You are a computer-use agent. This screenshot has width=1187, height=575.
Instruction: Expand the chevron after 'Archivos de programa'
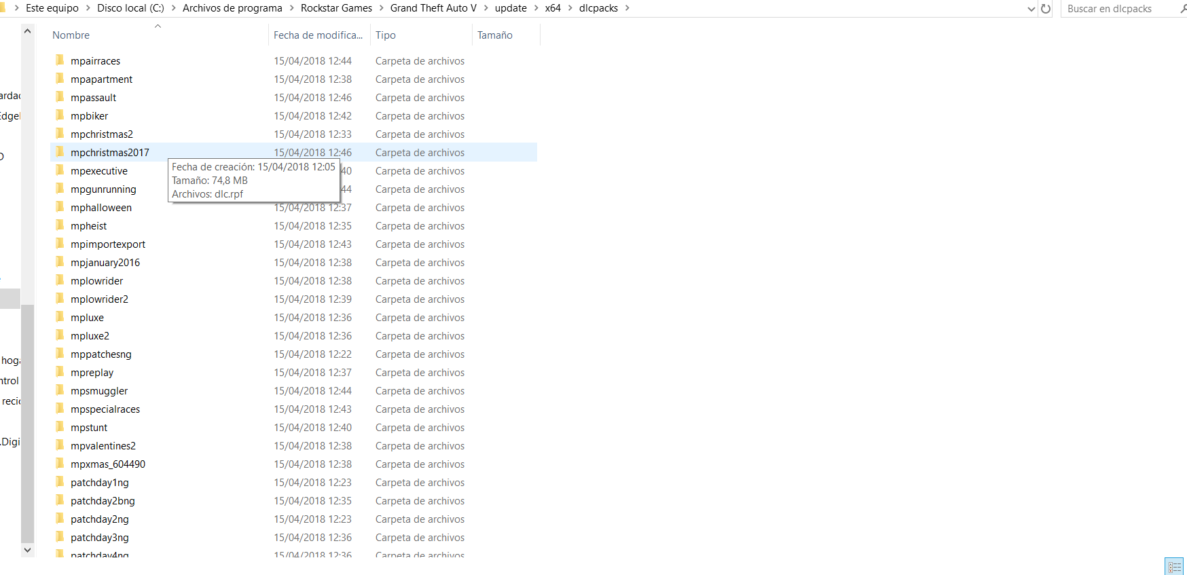click(291, 8)
